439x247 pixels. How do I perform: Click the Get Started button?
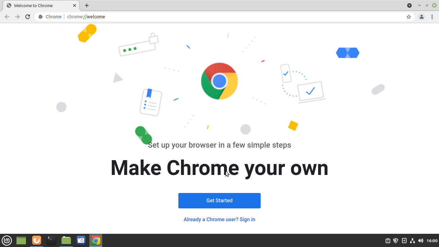tap(219, 200)
